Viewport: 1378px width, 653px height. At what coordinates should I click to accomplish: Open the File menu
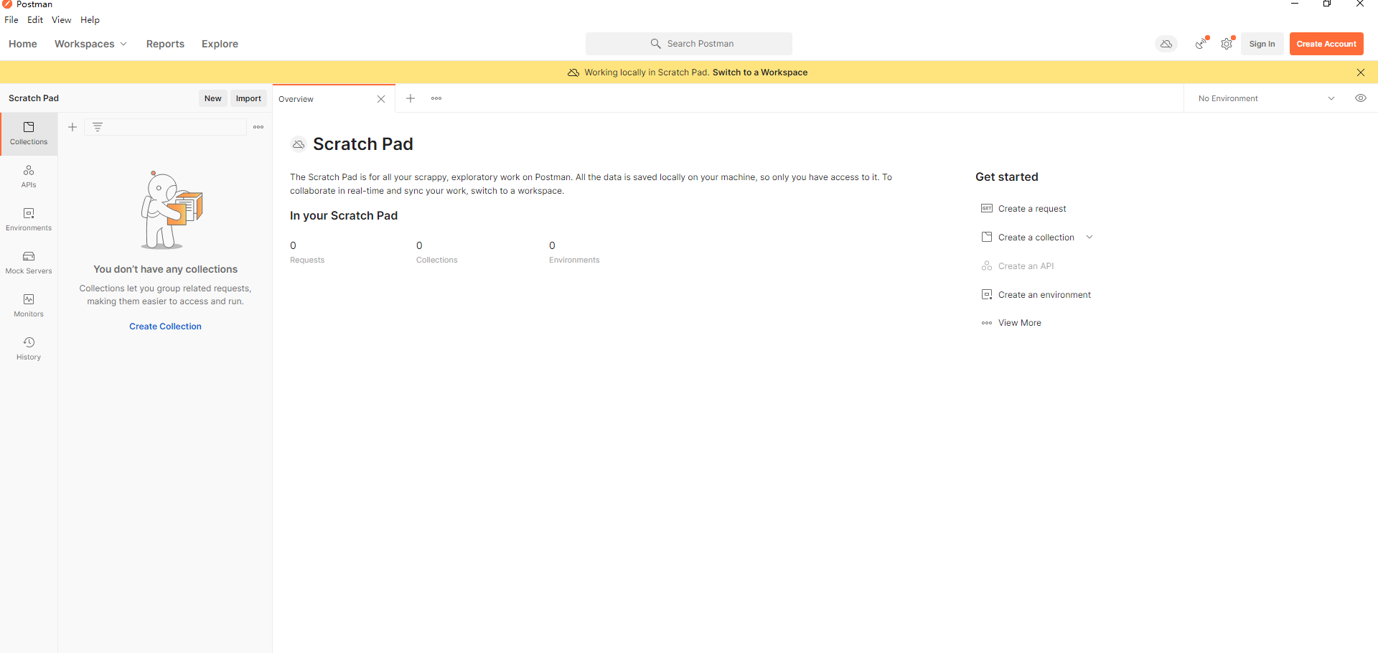(x=11, y=20)
